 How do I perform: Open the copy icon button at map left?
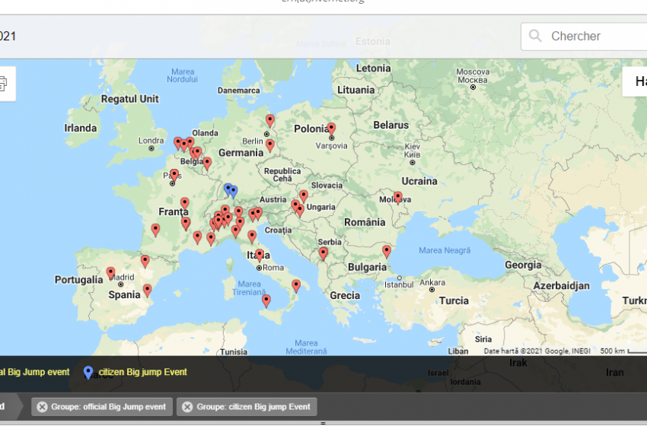3,84
